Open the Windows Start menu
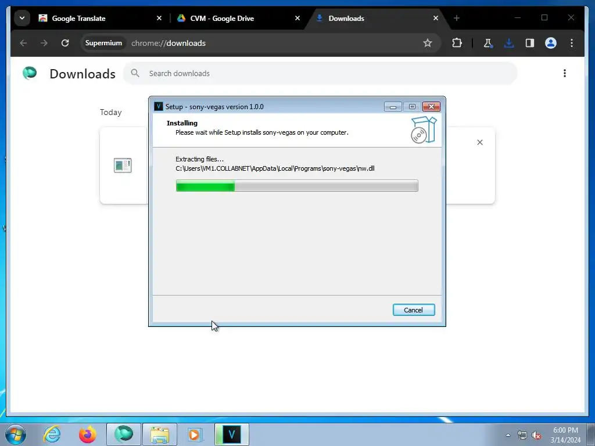Image resolution: width=595 pixels, height=446 pixels. (16, 434)
